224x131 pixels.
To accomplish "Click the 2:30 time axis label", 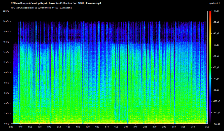I will pyautogui.click(x=155, y=127).
